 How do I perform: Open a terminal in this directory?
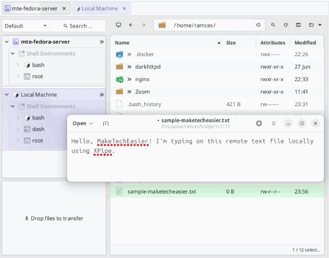click(x=298, y=25)
